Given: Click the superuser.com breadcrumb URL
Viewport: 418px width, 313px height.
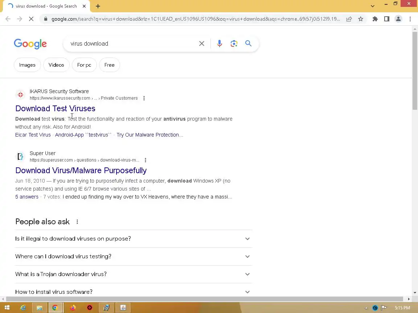Looking at the screenshot, I should pyautogui.click(x=85, y=160).
